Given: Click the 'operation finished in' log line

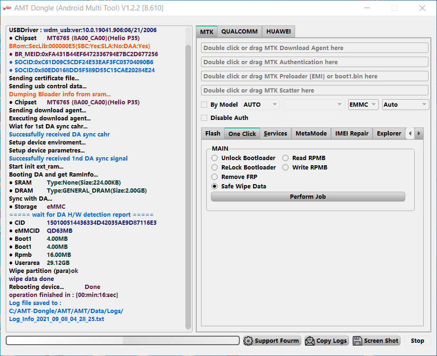Looking at the screenshot, I should tap(63, 295).
